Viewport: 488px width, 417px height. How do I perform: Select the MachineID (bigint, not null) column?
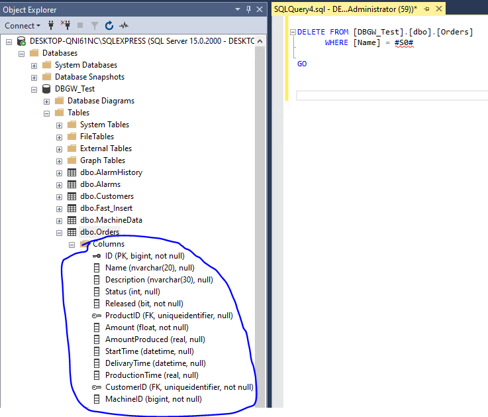coord(154,399)
